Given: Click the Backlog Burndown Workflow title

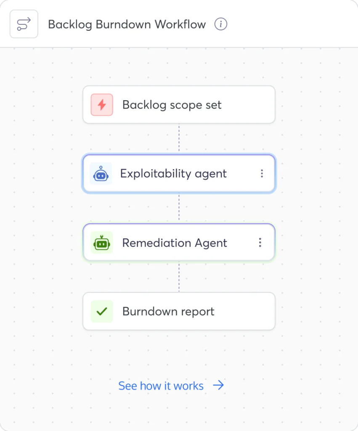Looking at the screenshot, I should (127, 24).
